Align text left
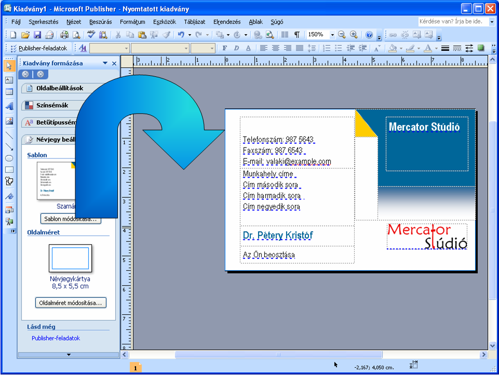Viewport: 499px width, 375px height. pos(263,48)
